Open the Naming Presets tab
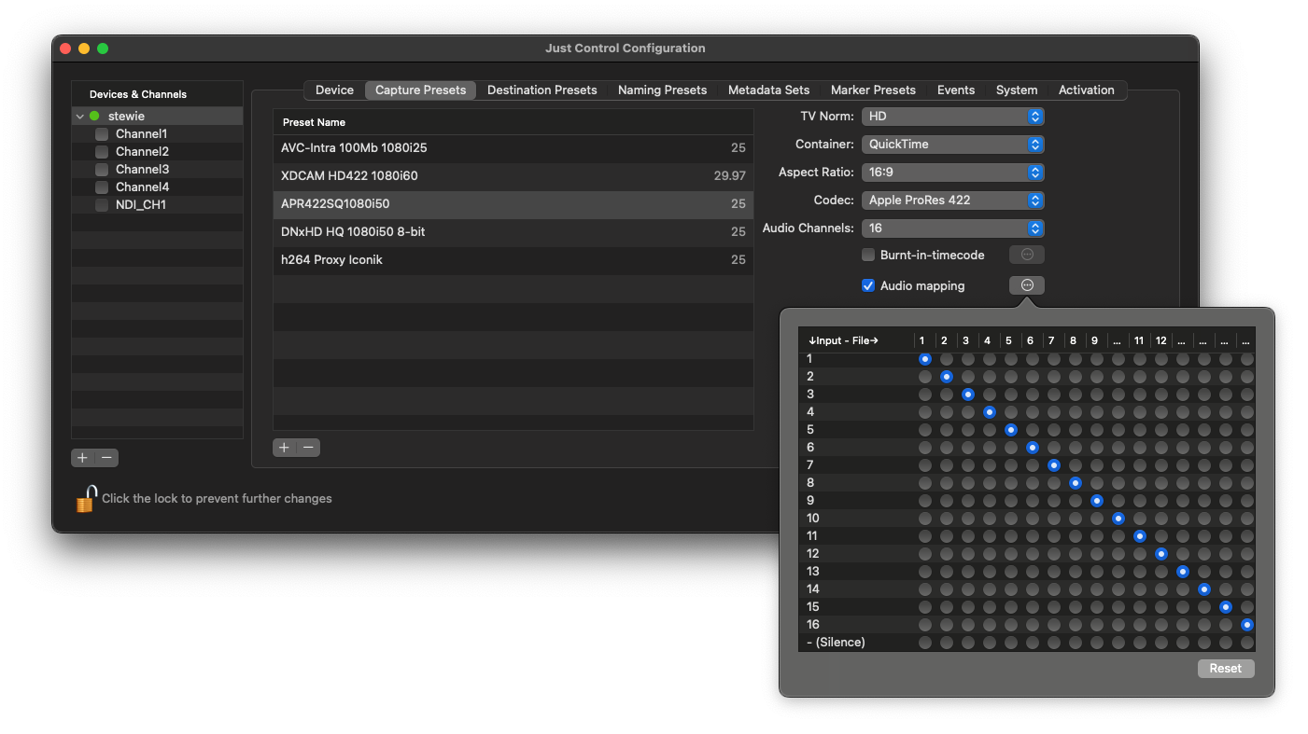 click(662, 90)
